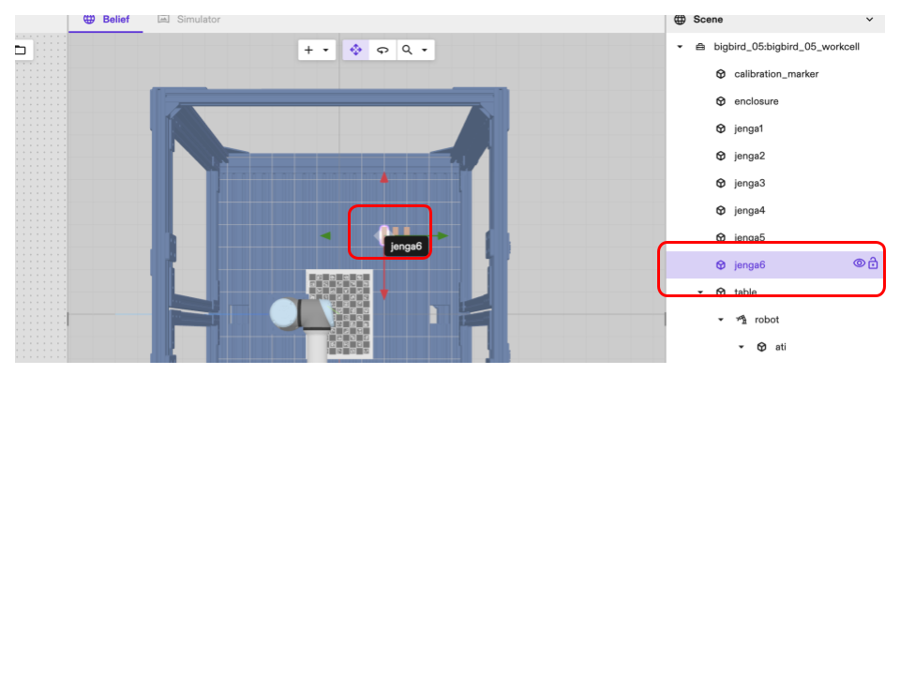900x675 pixels.
Task: Open the folder icon in left sidebar
Action: coord(20,50)
